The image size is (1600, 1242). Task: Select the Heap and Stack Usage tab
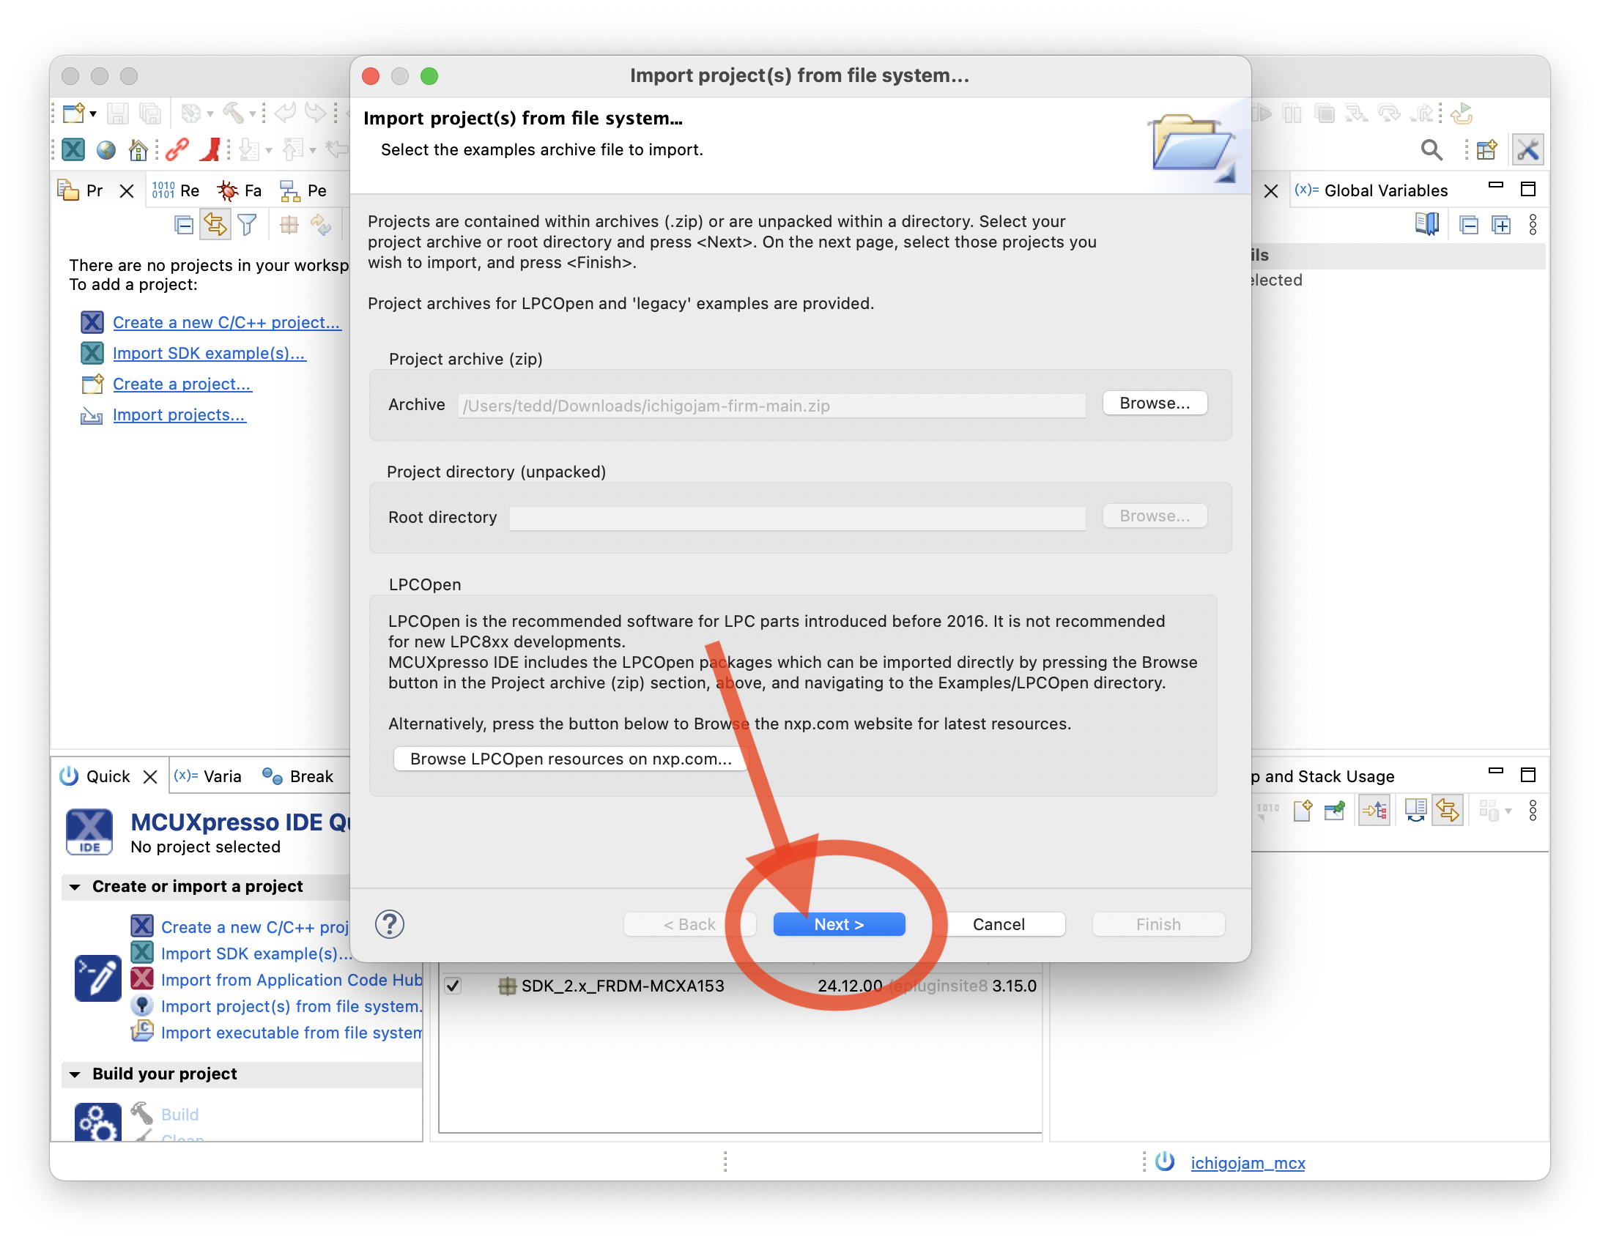(x=1323, y=776)
